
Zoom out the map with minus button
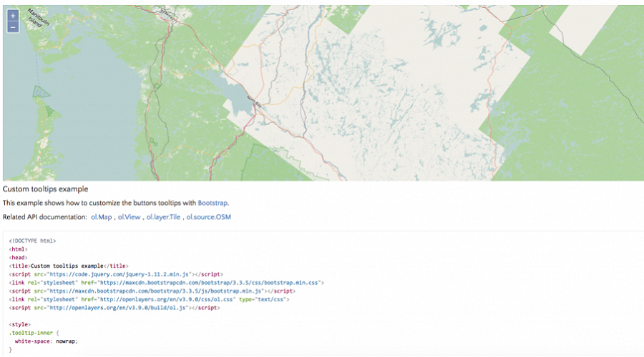click(13, 27)
